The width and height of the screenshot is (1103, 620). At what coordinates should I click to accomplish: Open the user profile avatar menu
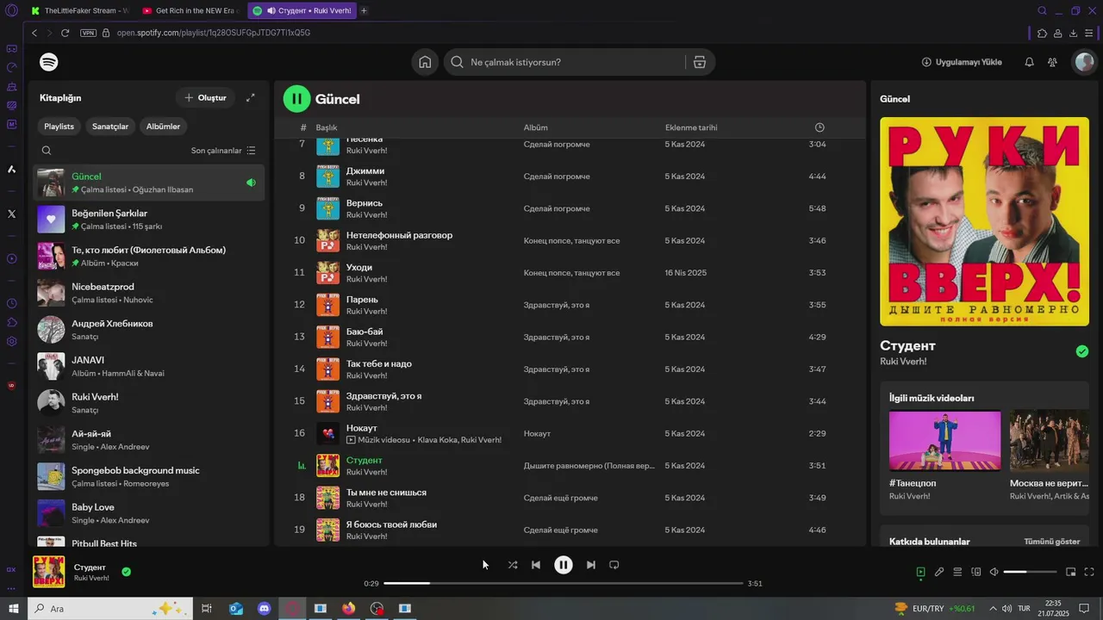coord(1084,62)
